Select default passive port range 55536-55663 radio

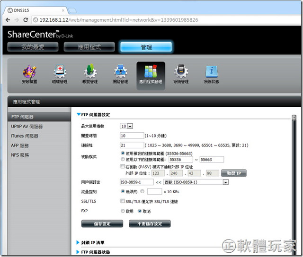pyautogui.click(x=123, y=153)
